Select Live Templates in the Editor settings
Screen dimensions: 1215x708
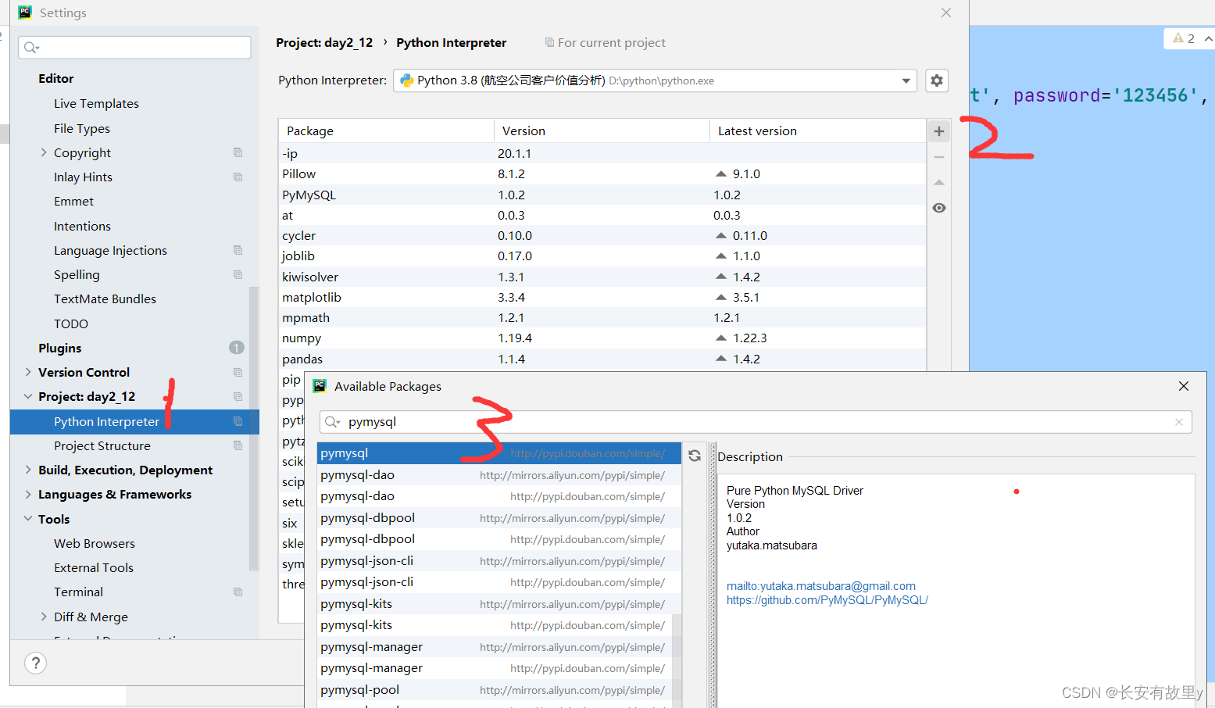[96, 103]
